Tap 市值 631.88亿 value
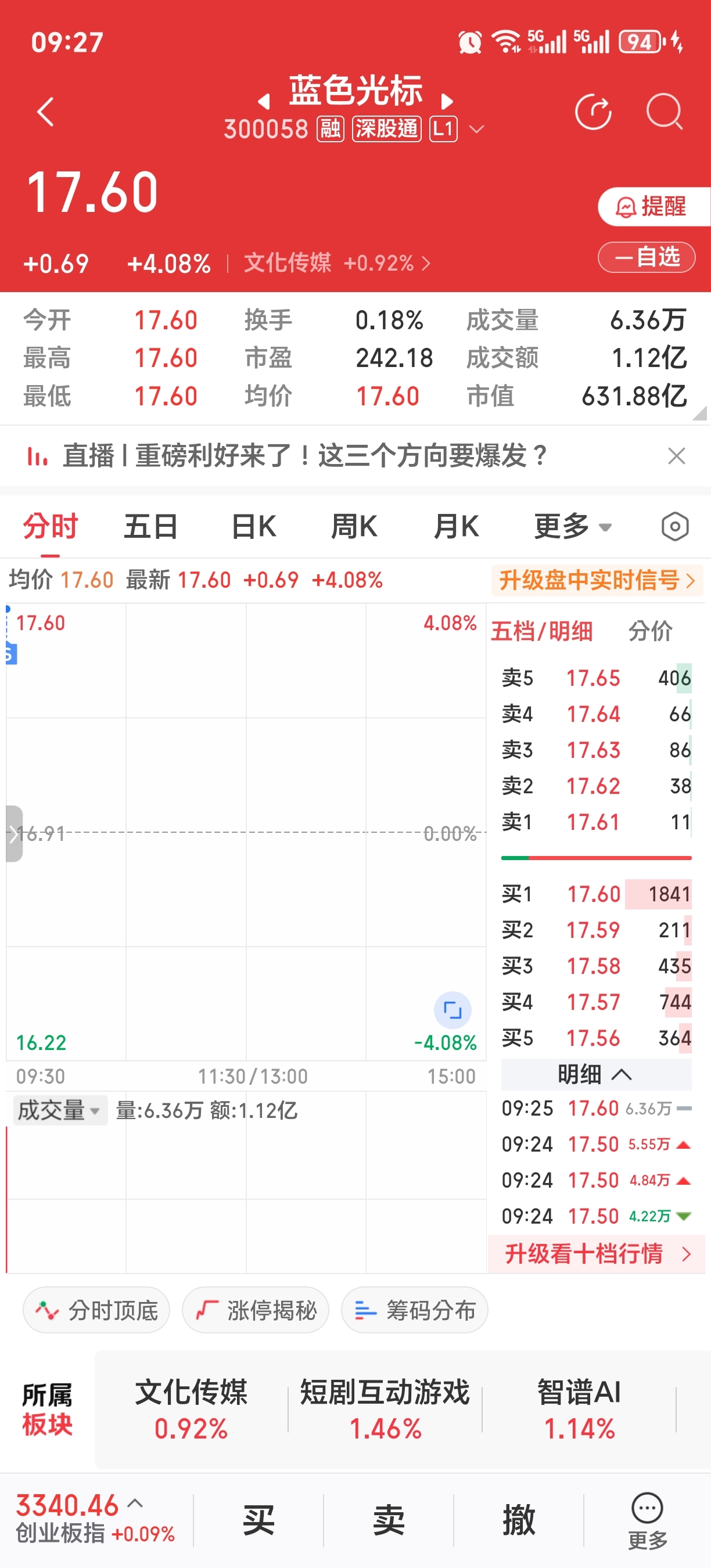Viewport: 711px width, 1568px height. tap(634, 396)
